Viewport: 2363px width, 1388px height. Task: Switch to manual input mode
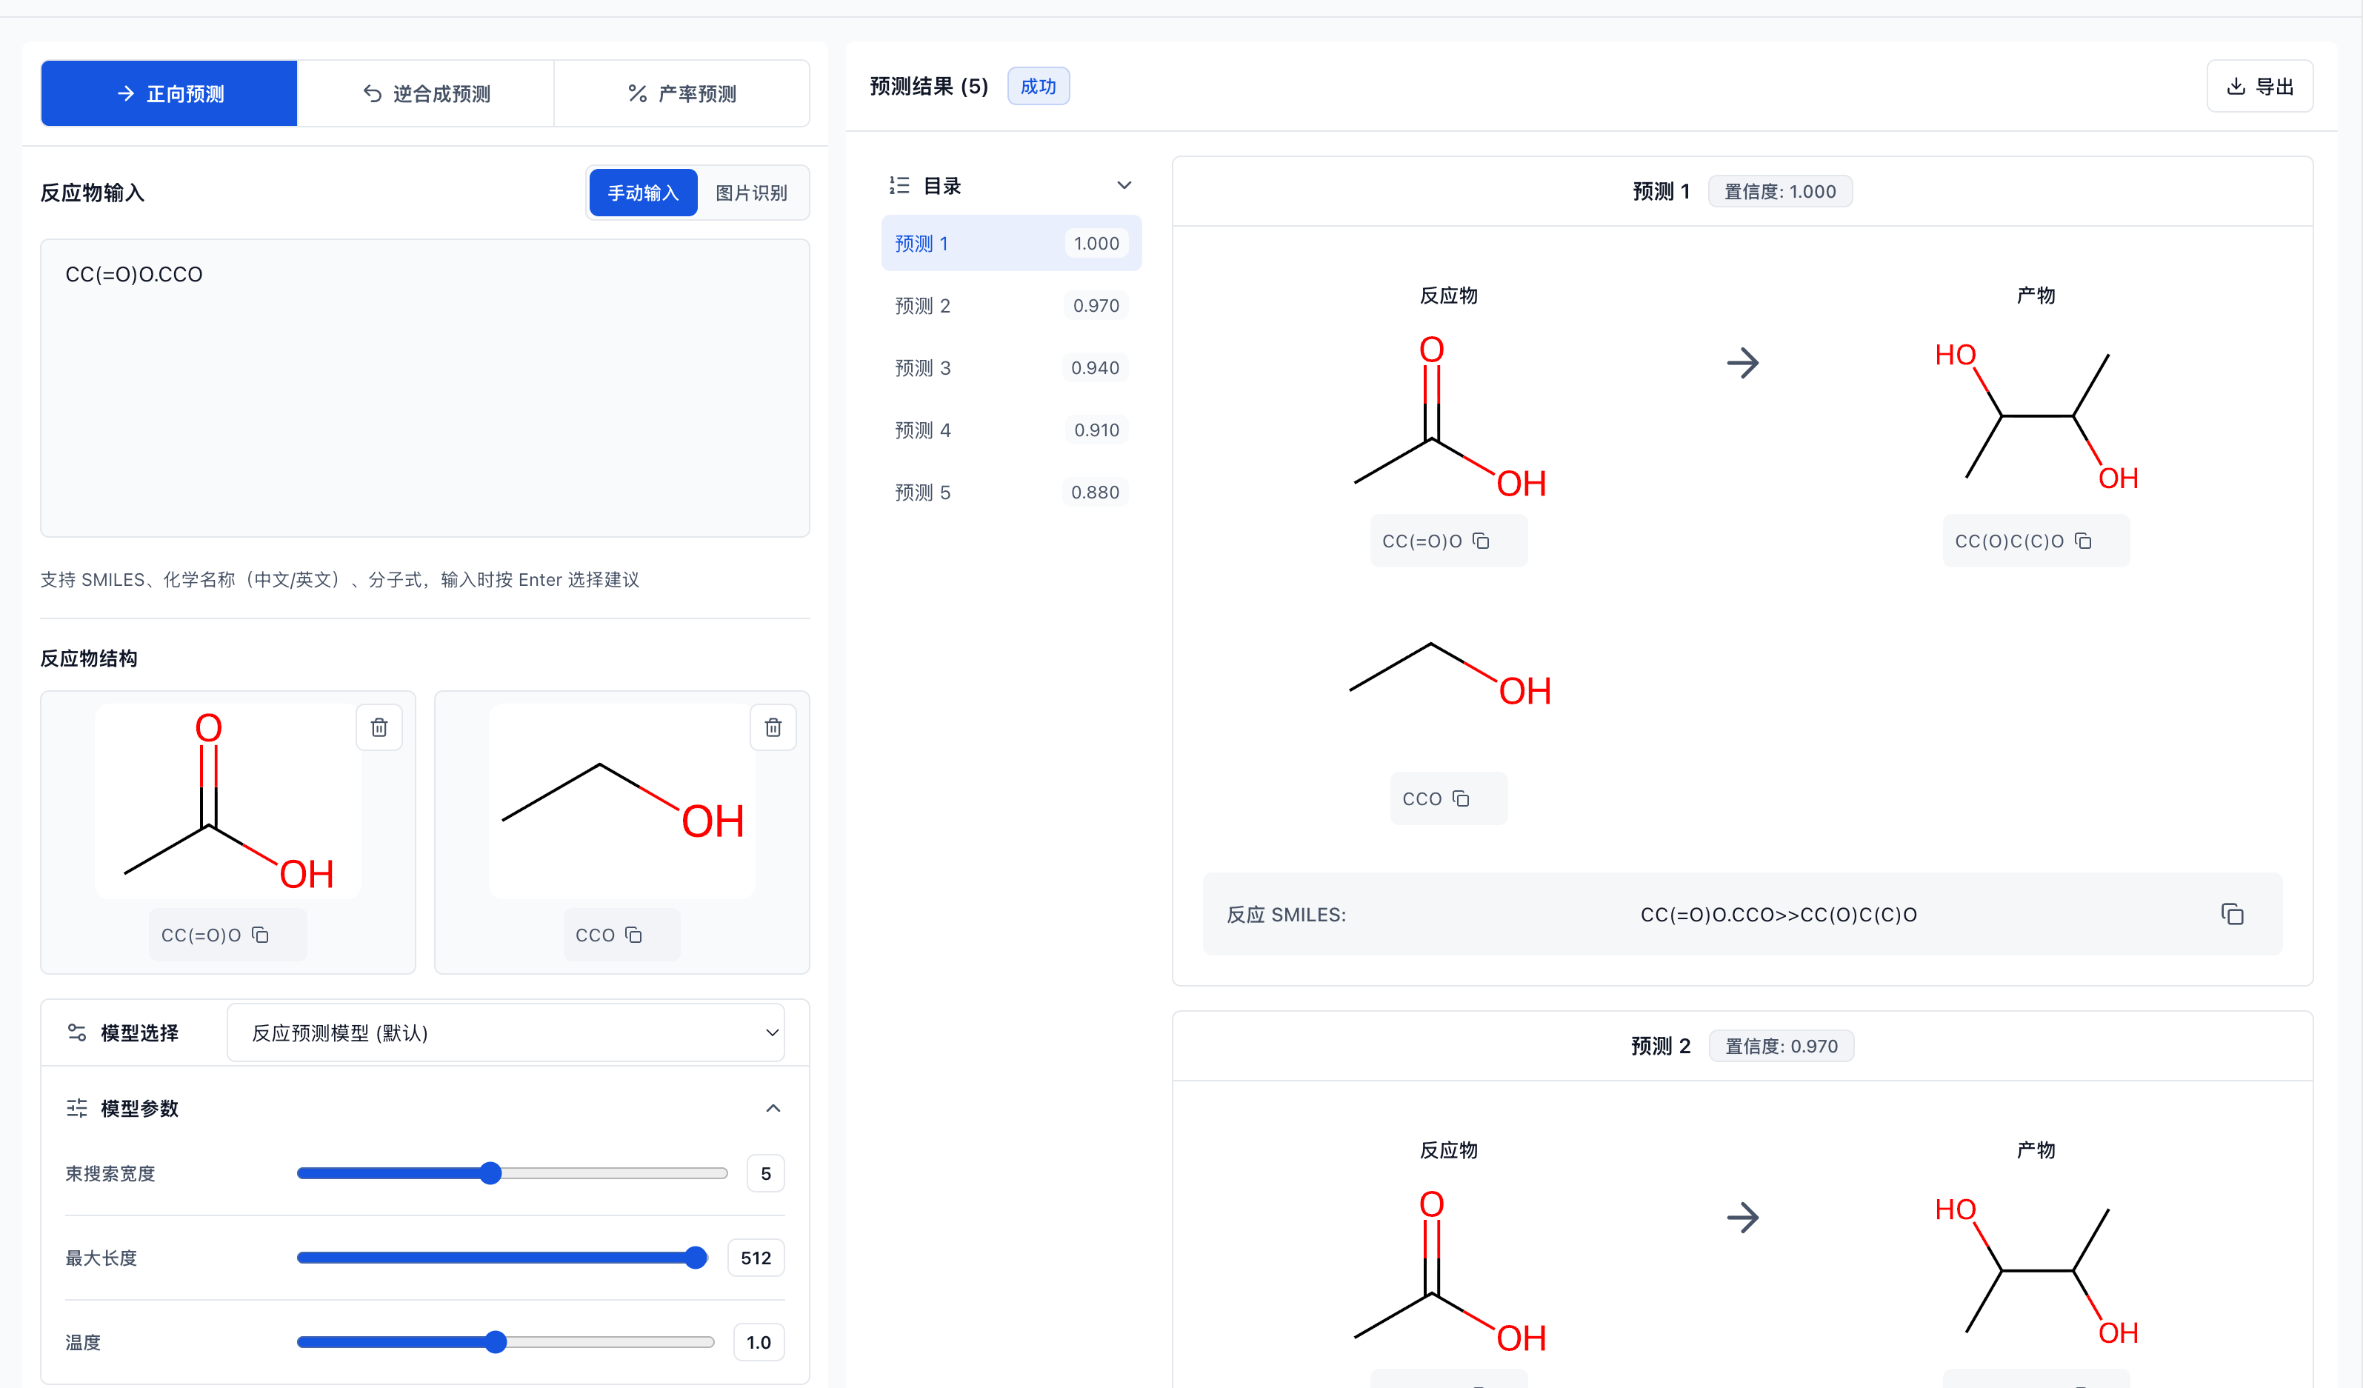(x=643, y=193)
